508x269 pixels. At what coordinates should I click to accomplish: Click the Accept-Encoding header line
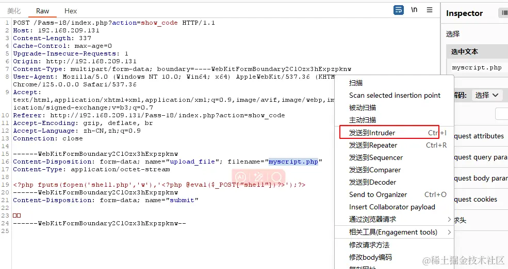pyautogui.click(x=83, y=123)
